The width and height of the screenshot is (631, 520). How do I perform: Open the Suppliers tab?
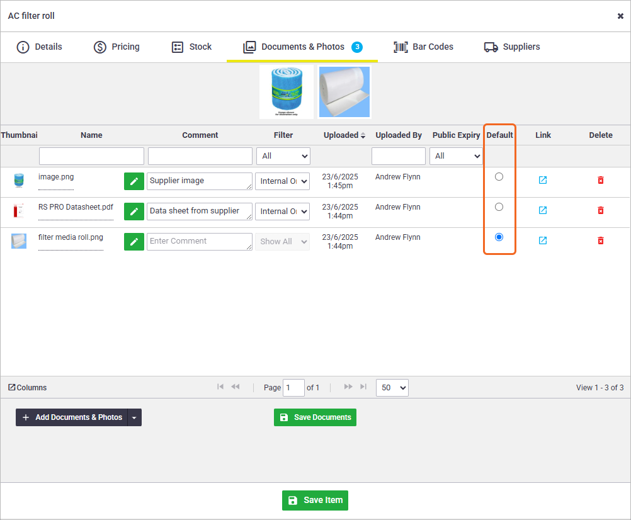[x=512, y=47]
